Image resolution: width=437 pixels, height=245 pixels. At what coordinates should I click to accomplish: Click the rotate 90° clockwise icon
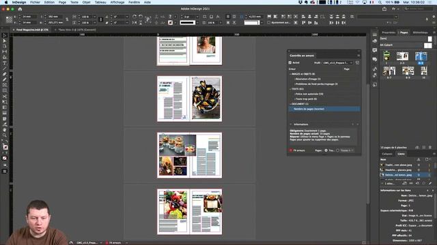135,16
